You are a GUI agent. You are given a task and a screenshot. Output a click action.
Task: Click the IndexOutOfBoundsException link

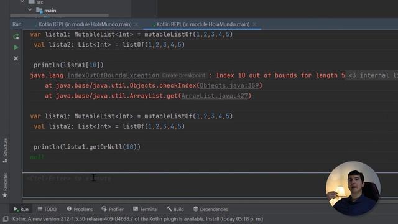tap(113, 75)
